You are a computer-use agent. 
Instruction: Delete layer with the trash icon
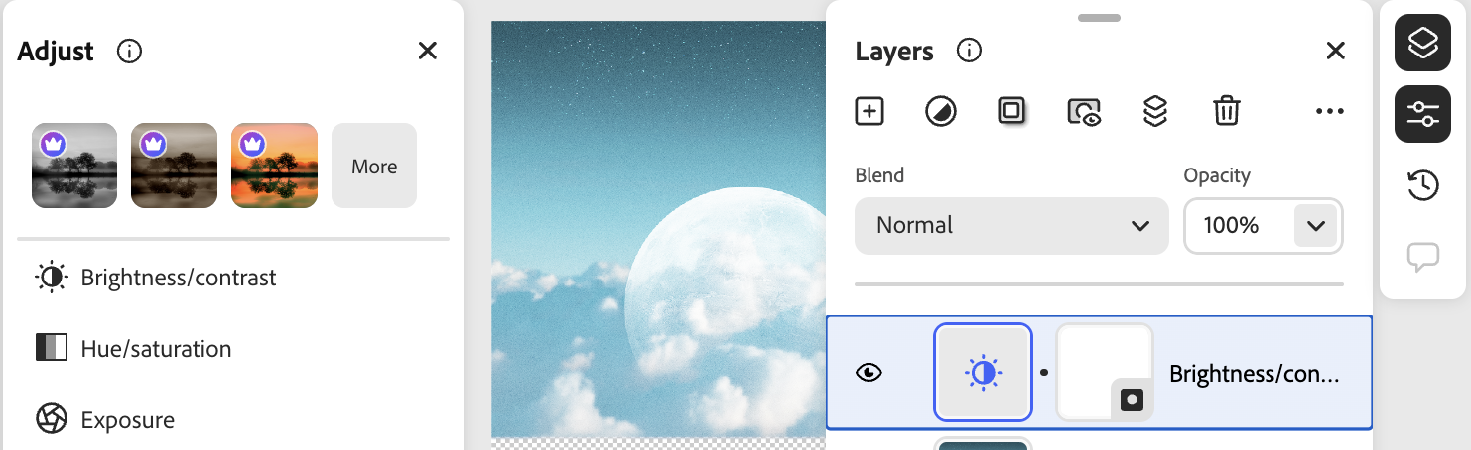(x=1227, y=111)
